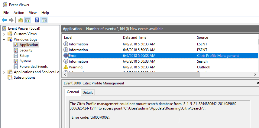Collapse the Windows Logs node
Viewport: 259px width, 128px height.
[x=4, y=40]
